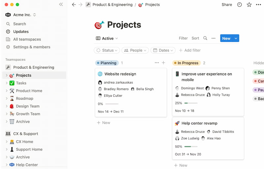Open page history via the clock icon
Image resolution: width=264 pixels, height=169 pixels.
(240, 5)
